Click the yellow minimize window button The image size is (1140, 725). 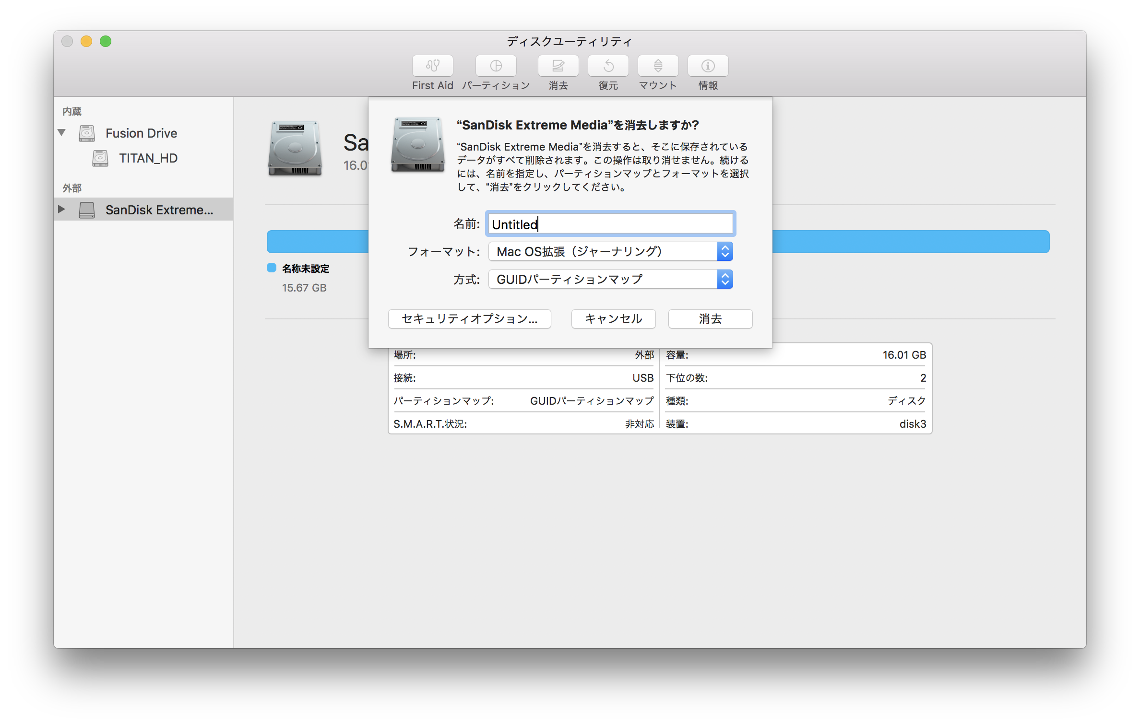pyautogui.click(x=86, y=41)
